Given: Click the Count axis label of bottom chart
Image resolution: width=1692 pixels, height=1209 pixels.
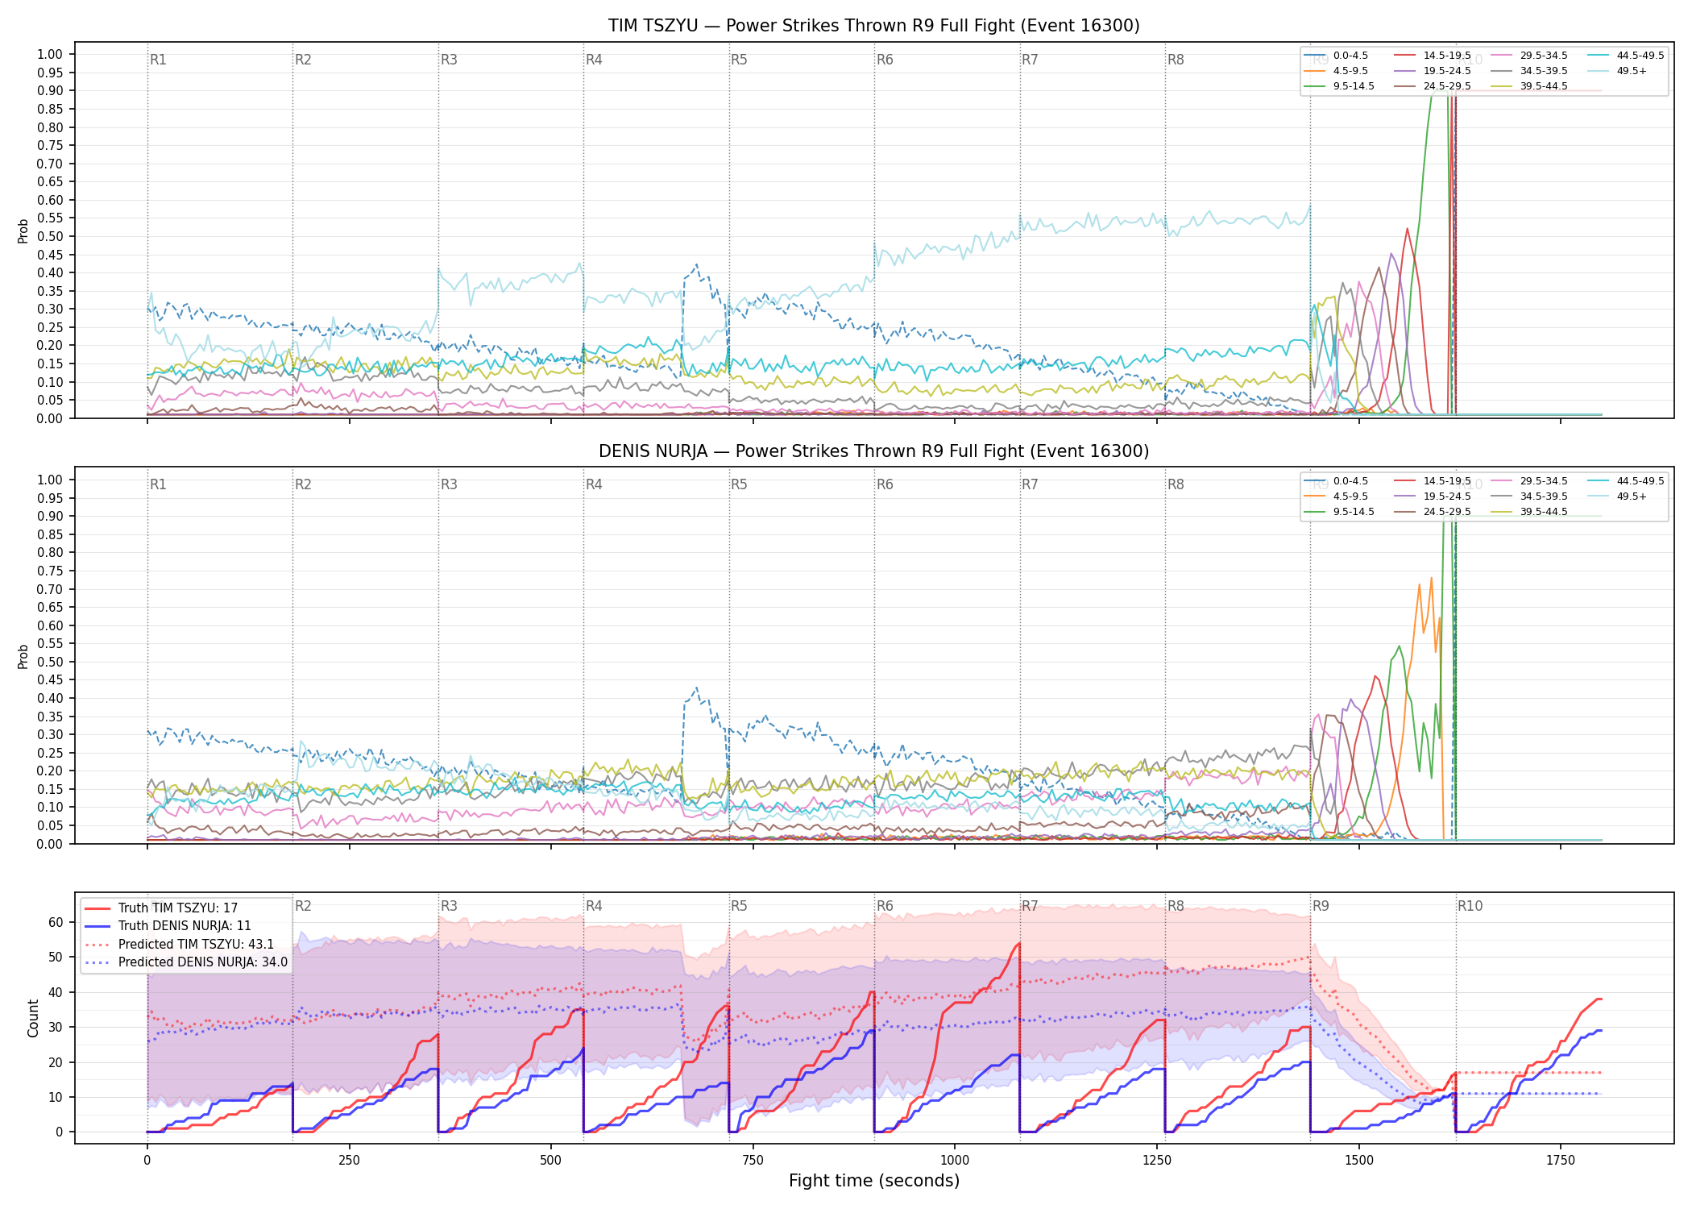Looking at the screenshot, I should (33, 1018).
